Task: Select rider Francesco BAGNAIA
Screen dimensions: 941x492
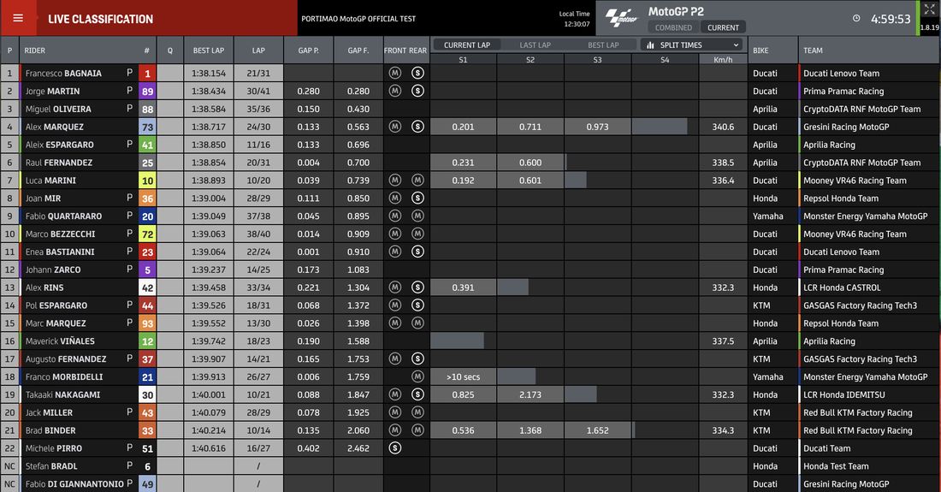Action: click(63, 74)
